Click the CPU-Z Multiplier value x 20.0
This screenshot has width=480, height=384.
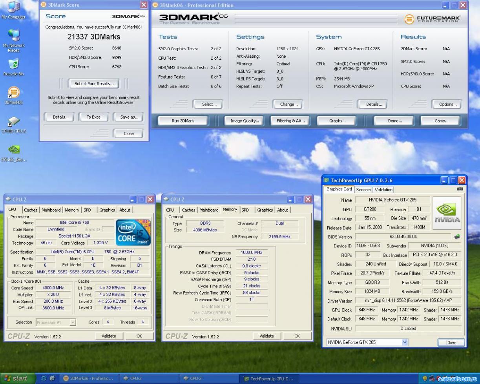(x=54, y=294)
